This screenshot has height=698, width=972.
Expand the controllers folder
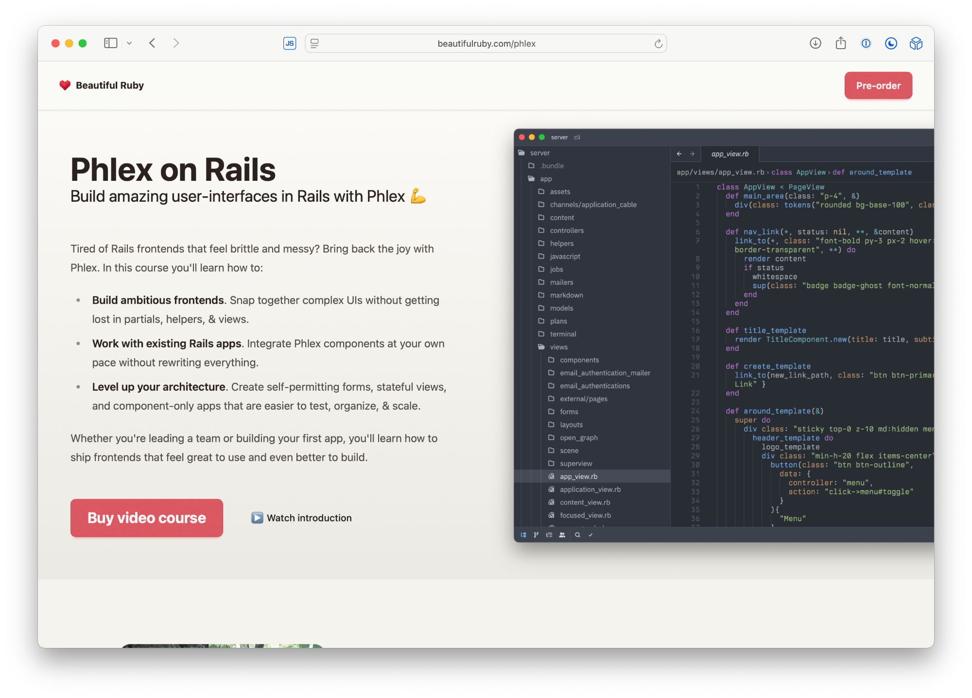[x=592, y=230]
